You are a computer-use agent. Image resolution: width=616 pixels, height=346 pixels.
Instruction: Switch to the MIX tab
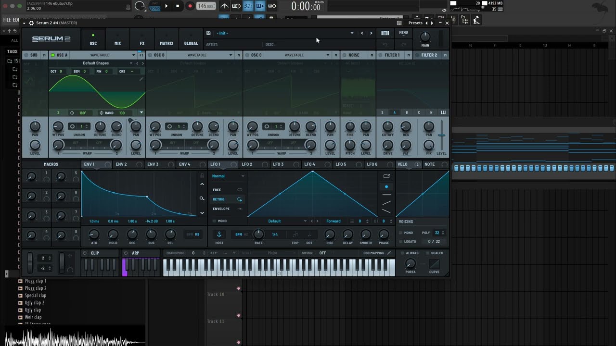[117, 39]
